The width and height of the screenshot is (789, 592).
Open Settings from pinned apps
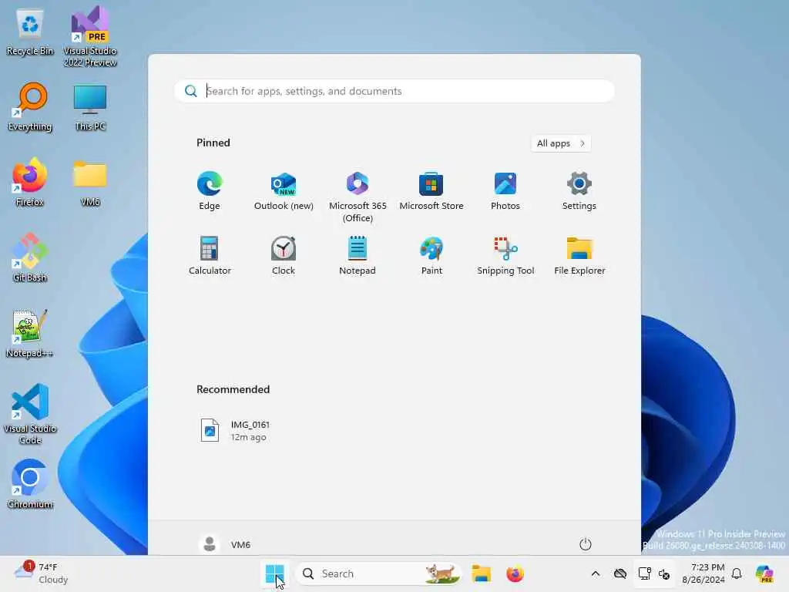pyautogui.click(x=579, y=191)
